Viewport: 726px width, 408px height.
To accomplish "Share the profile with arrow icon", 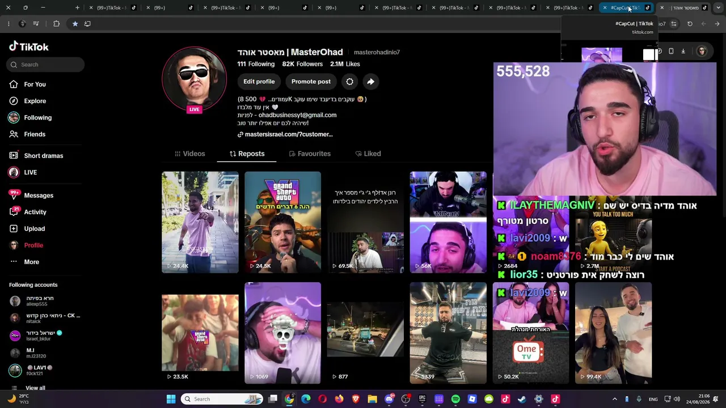I will click(x=370, y=82).
